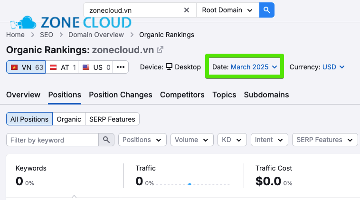The height and width of the screenshot is (200, 360).
Task: Select the VN 63 database
Action: tap(26, 67)
